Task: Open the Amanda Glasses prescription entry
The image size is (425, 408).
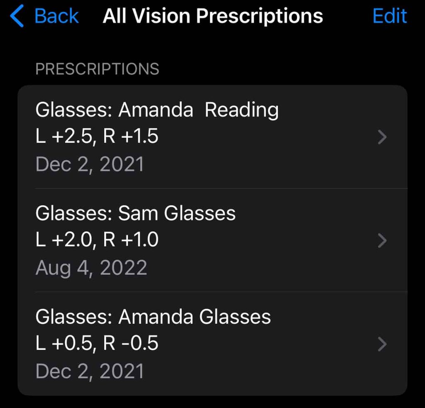Action: (x=153, y=317)
